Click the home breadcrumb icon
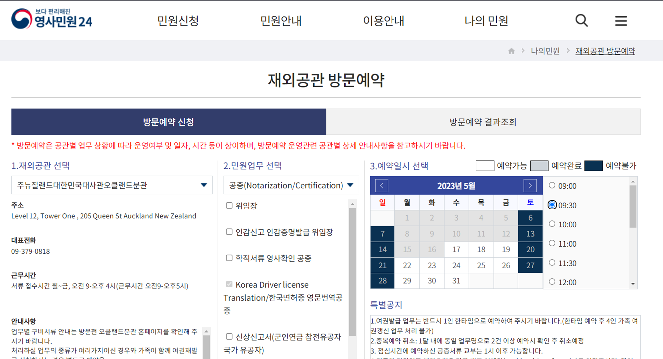Image resolution: width=663 pixels, height=359 pixels. pos(511,51)
